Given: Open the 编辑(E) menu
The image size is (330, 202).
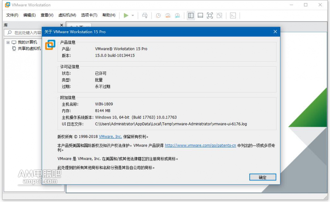Looking at the screenshot, I should coord(29,15).
